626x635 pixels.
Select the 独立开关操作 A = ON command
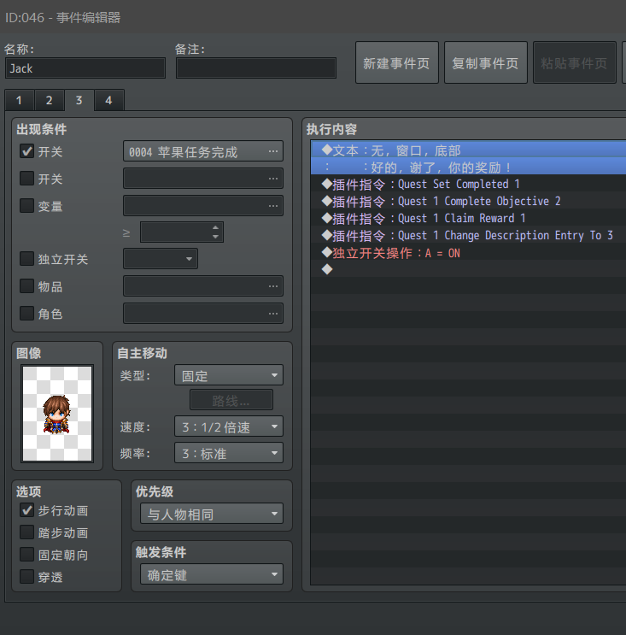pos(469,253)
